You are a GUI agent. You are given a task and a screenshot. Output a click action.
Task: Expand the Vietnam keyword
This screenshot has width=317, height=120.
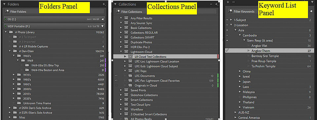pos(240,107)
